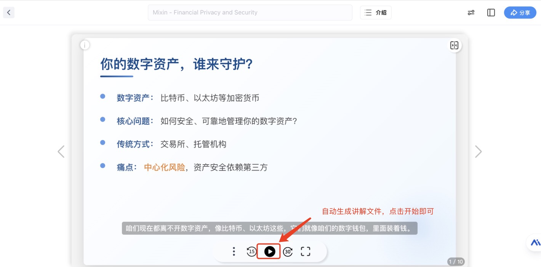
Task: Go back using the left chevron button
Action: [9, 13]
